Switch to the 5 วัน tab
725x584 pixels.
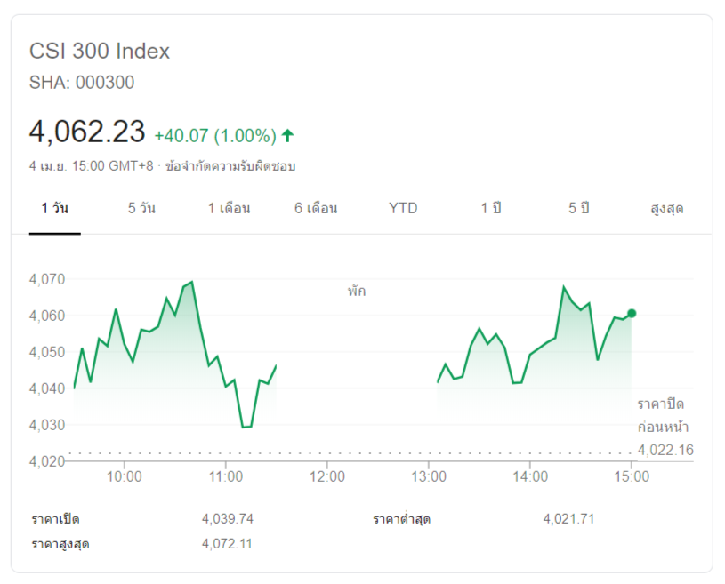(x=141, y=209)
